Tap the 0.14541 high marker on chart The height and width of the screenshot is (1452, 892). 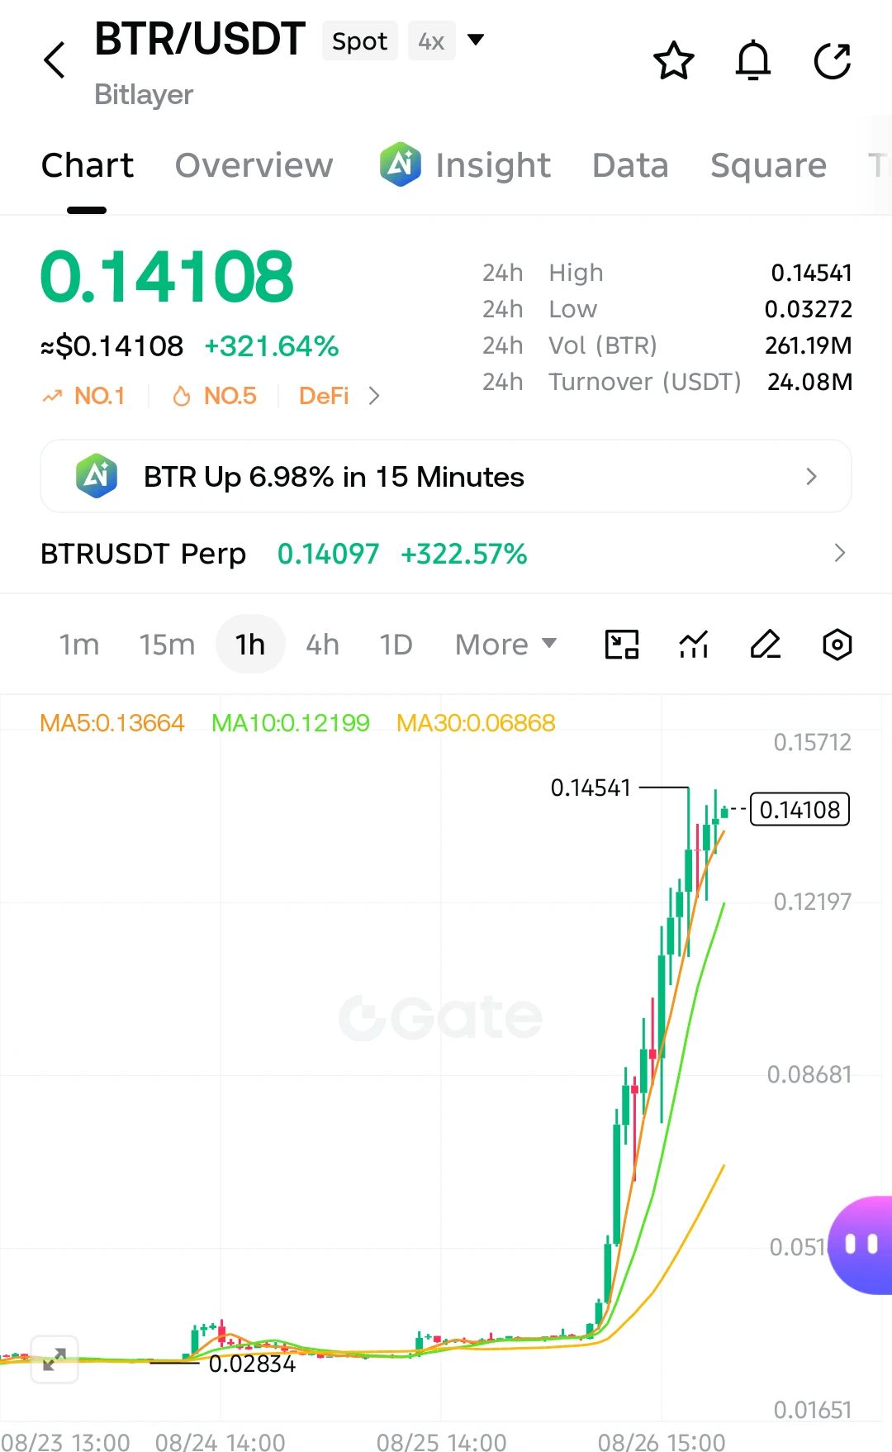tap(591, 788)
